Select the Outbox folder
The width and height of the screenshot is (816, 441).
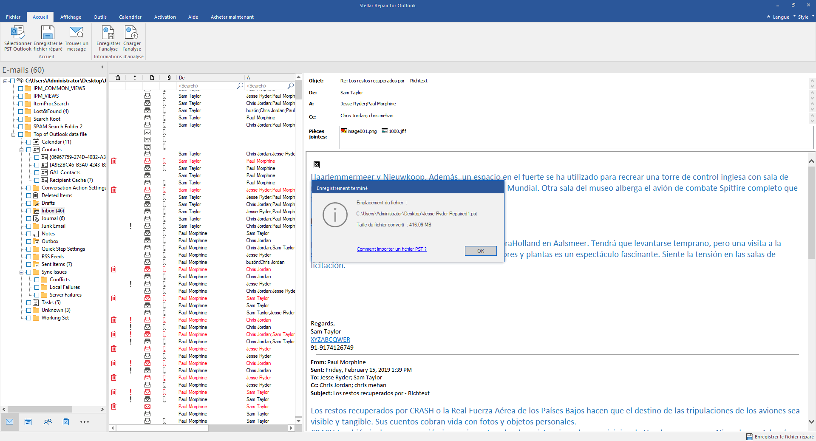click(50, 241)
